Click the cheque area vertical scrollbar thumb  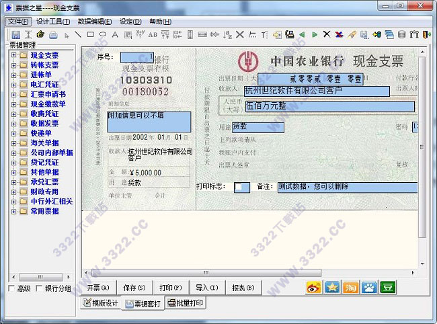point(422,147)
